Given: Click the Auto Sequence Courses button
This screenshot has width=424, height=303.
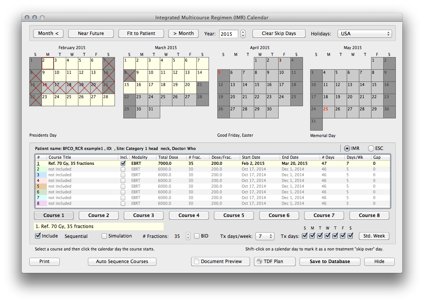Looking at the screenshot, I should (x=122, y=262).
